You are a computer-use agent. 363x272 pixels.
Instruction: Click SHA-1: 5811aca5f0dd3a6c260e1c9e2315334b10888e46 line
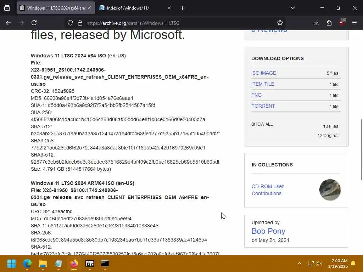(x=94, y=226)
